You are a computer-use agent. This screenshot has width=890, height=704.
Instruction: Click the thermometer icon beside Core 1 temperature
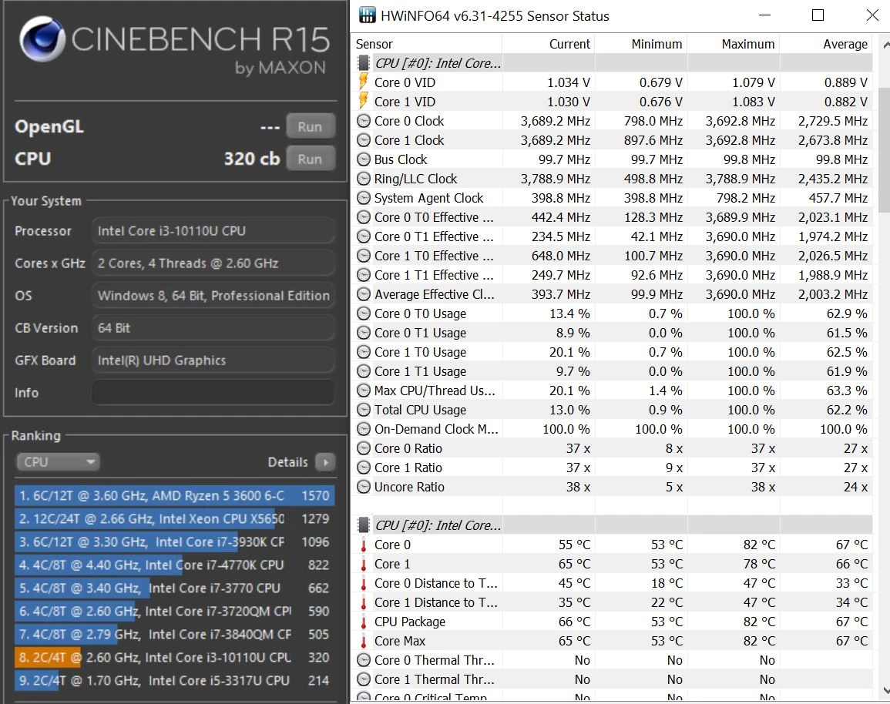363,564
